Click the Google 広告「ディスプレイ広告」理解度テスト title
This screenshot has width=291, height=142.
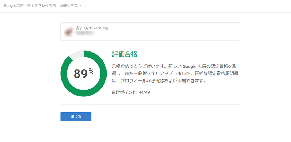43,6
